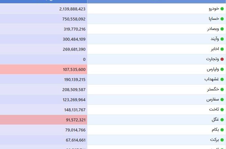Select the symbol name ثاخت
This screenshot has height=149, width=226.
click(214, 109)
